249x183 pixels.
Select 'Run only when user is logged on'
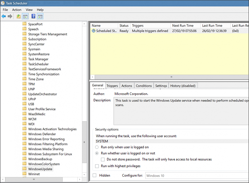pyautogui.click(x=97, y=147)
